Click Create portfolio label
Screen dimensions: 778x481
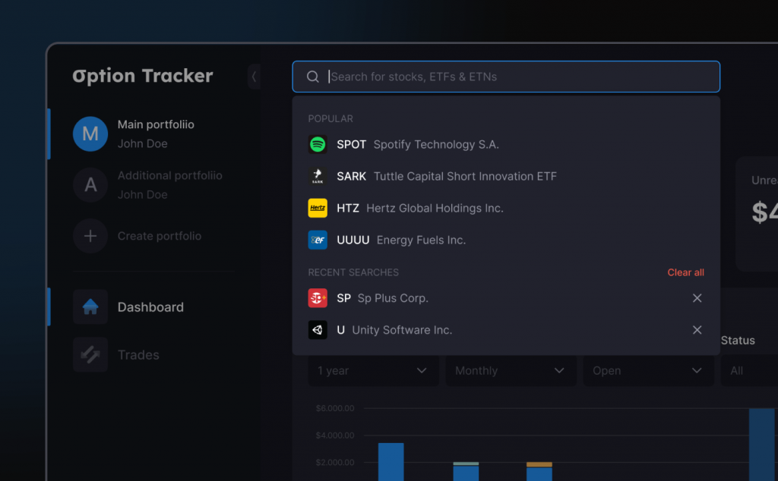160,236
